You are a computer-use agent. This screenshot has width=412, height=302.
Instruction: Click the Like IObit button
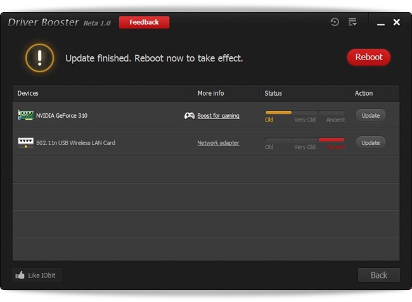pyautogui.click(x=37, y=275)
